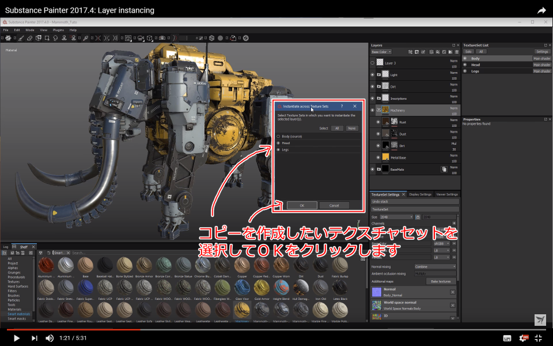
Task: Click the export textures icon in toolbar
Action: click(x=233, y=38)
